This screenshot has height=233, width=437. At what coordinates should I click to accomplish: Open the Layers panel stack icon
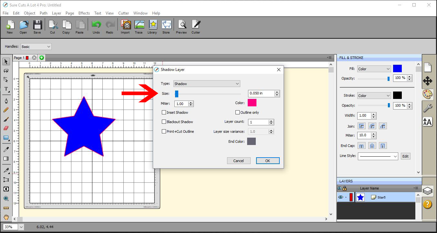(427, 191)
